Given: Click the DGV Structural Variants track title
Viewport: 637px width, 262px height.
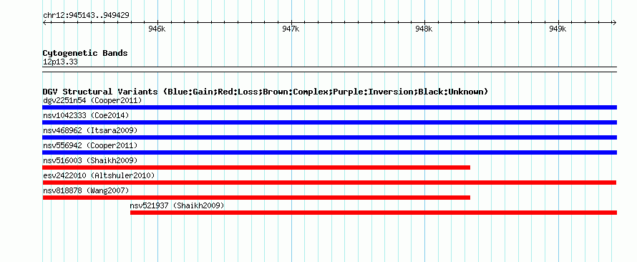Looking at the screenshot, I should (266, 92).
